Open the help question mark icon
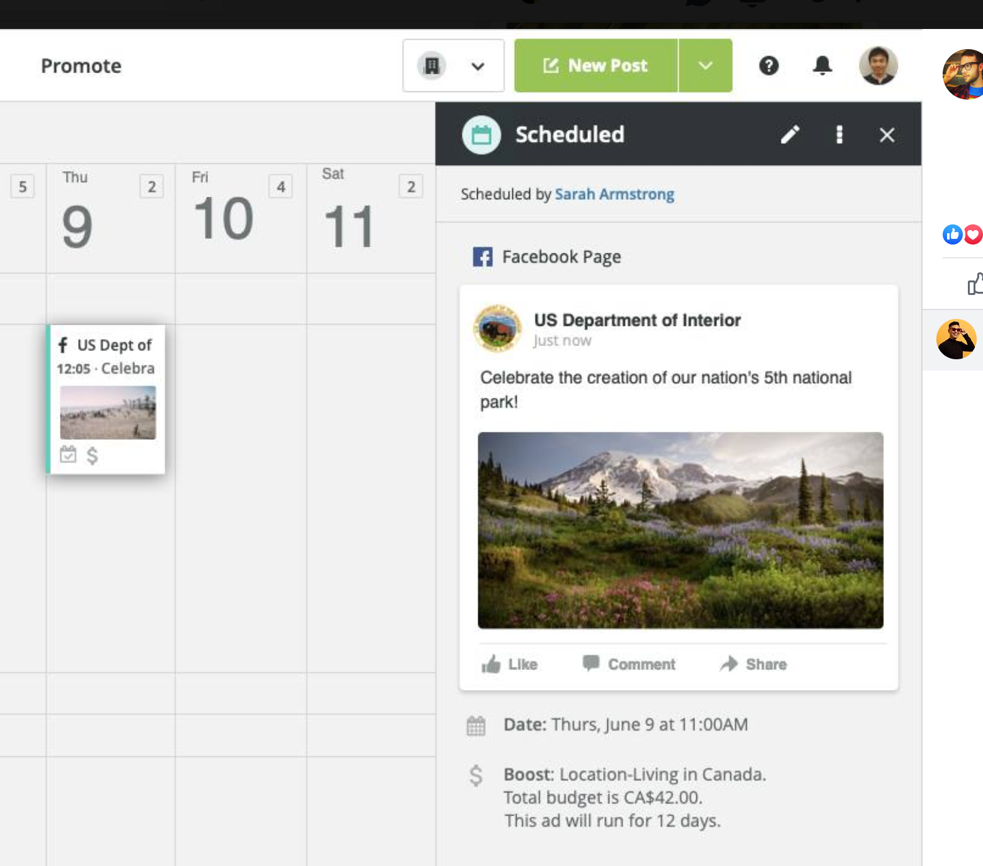 click(769, 66)
